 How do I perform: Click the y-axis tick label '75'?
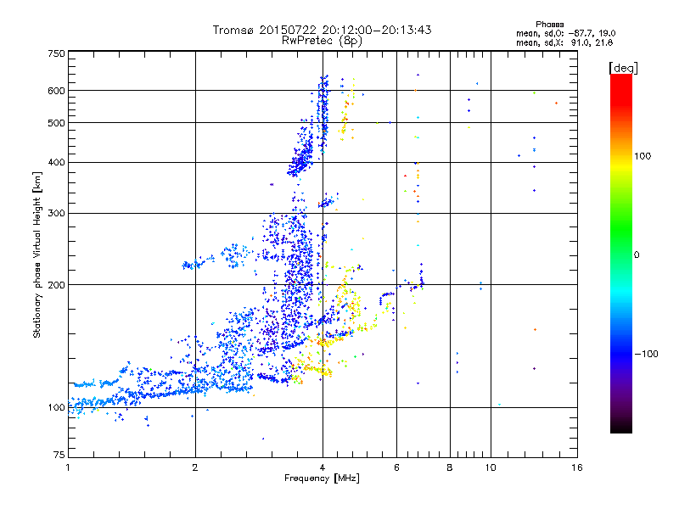tap(59, 455)
